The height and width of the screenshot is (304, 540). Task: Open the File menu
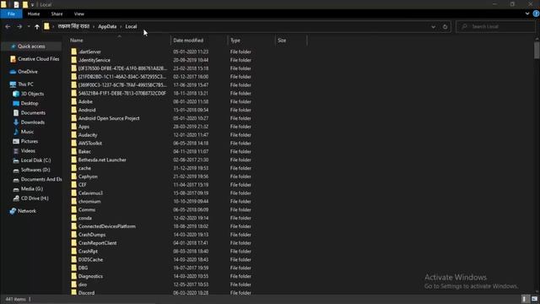pos(11,14)
